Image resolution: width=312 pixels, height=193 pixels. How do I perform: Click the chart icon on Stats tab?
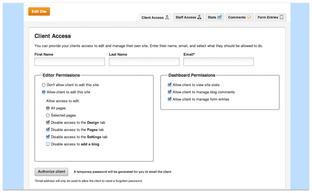(x=219, y=17)
